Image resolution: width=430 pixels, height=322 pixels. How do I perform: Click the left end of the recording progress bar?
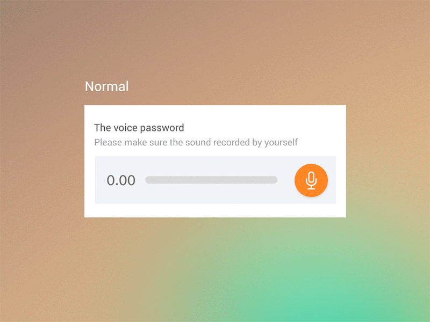point(147,180)
